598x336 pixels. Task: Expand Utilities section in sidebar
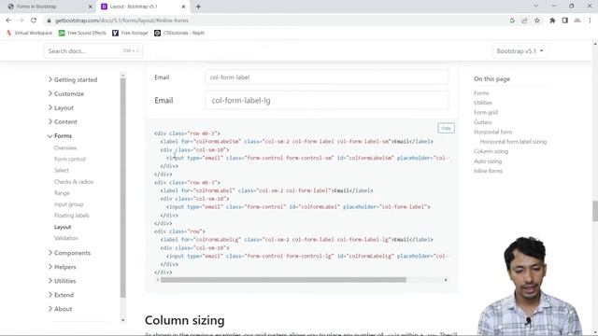[x=62, y=281]
